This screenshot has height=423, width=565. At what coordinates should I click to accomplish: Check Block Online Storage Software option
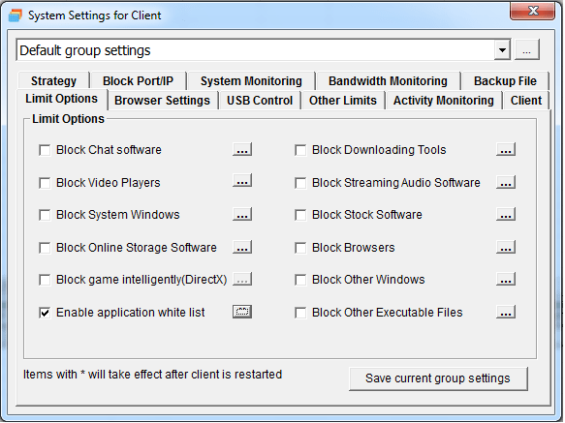45,248
